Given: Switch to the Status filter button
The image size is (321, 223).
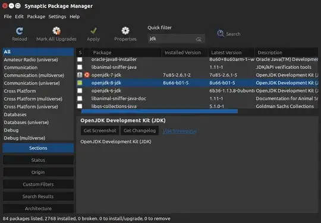Looking at the screenshot, I should point(38,160).
